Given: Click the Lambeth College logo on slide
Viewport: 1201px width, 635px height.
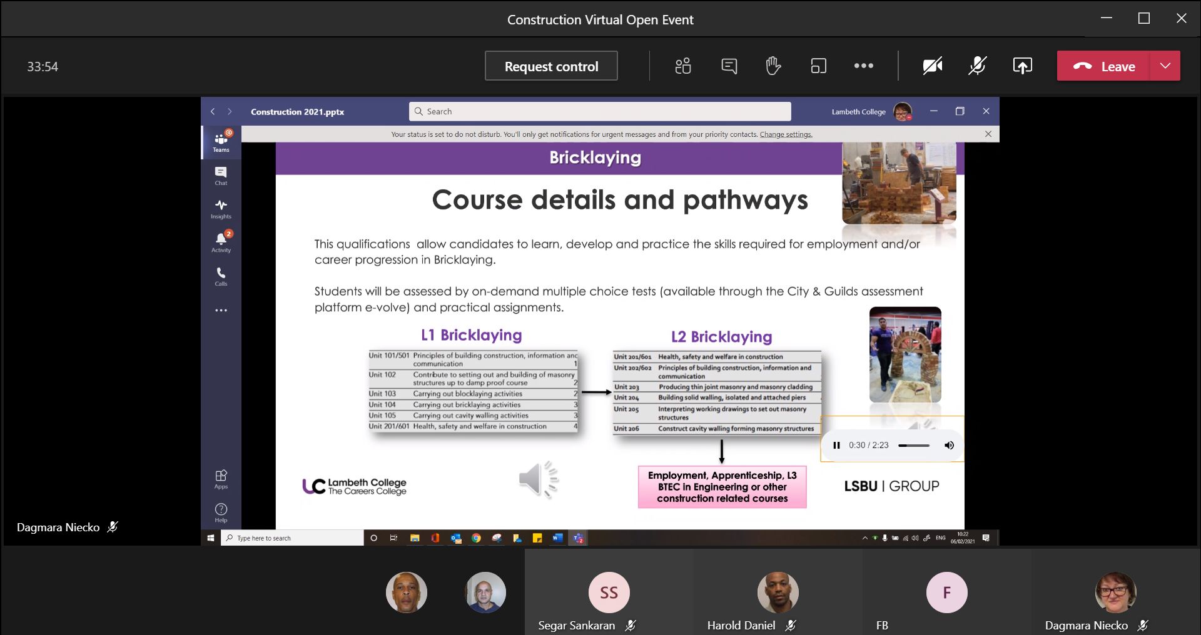Looking at the screenshot, I should coord(354,486).
